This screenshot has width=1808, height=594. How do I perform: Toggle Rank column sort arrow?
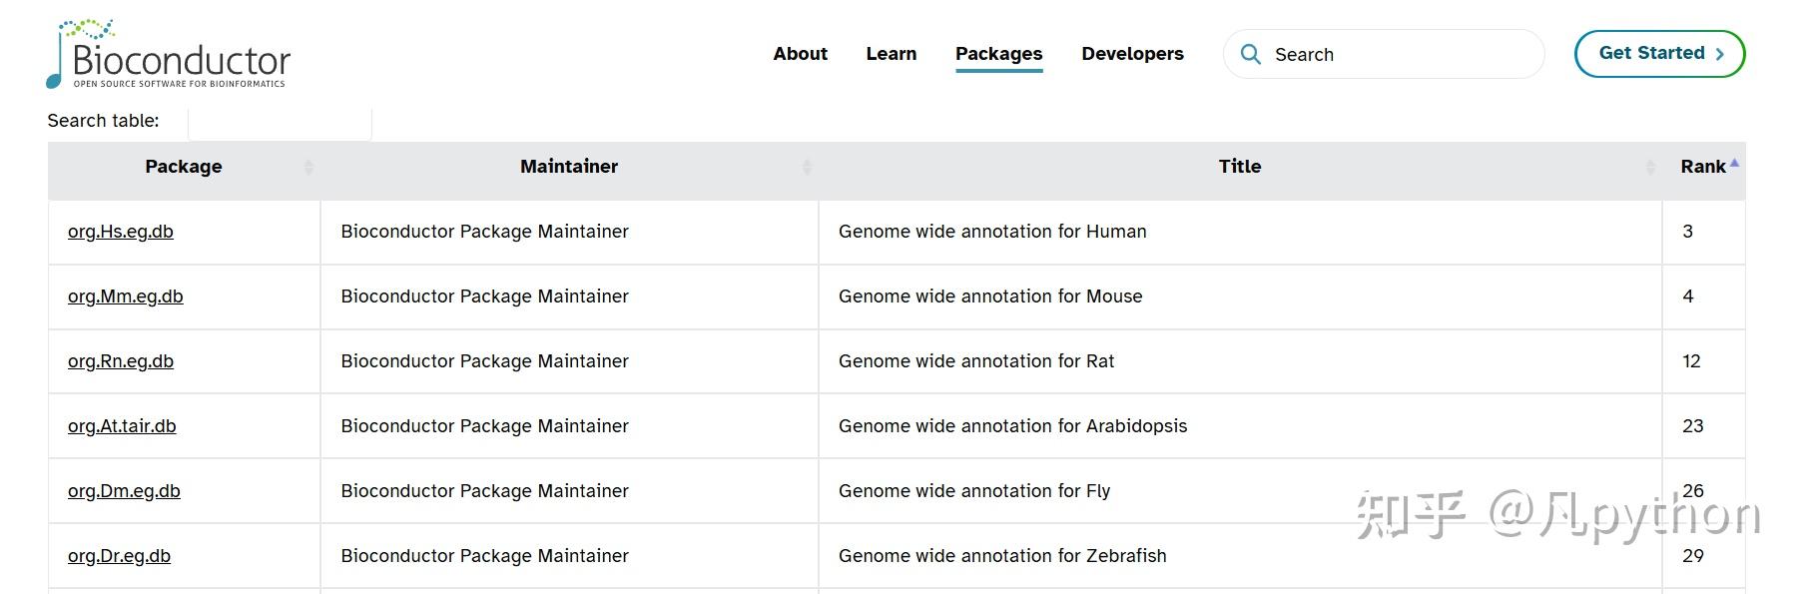coord(1734,164)
